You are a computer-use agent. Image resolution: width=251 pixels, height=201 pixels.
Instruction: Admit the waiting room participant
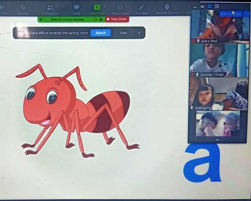click(x=101, y=33)
